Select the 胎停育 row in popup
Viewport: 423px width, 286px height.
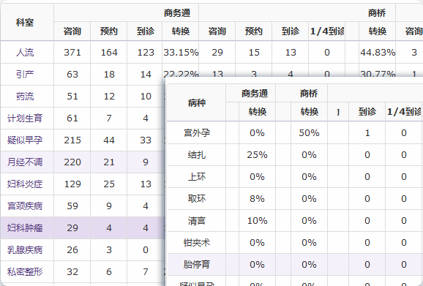tap(295, 265)
